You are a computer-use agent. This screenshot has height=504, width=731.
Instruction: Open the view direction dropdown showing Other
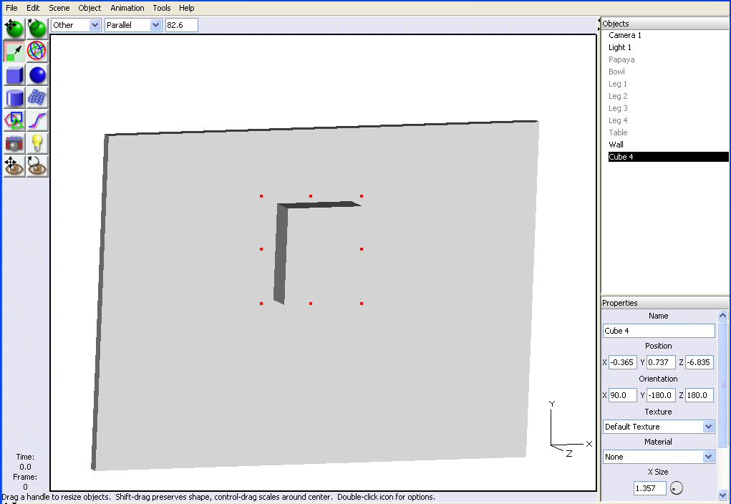(x=76, y=25)
